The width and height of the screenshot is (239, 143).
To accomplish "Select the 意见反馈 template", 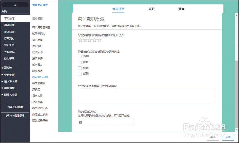I will 37,40.
